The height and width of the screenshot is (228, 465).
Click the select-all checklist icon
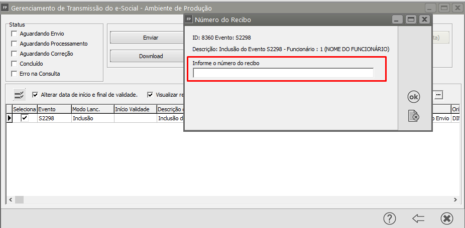pyautogui.click(x=20, y=95)
